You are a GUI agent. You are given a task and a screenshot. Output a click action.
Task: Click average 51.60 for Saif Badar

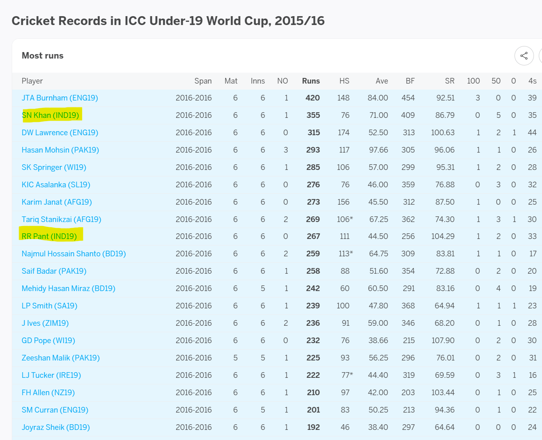(378, 271)
